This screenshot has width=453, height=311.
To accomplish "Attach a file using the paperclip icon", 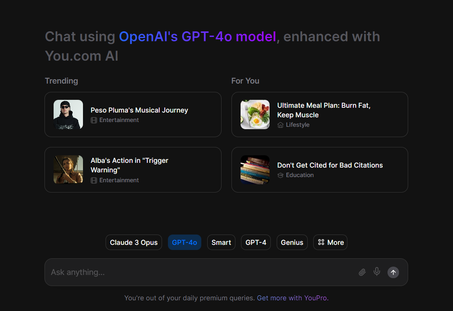I will click(x=362, y=273).
